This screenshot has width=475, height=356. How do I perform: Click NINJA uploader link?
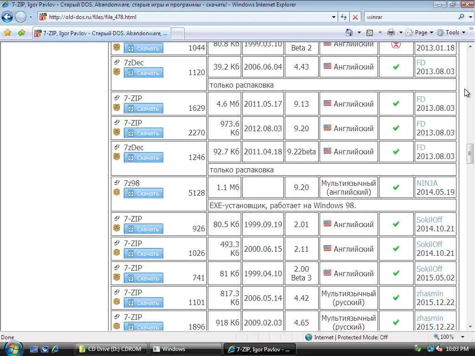tap(427, 183)
